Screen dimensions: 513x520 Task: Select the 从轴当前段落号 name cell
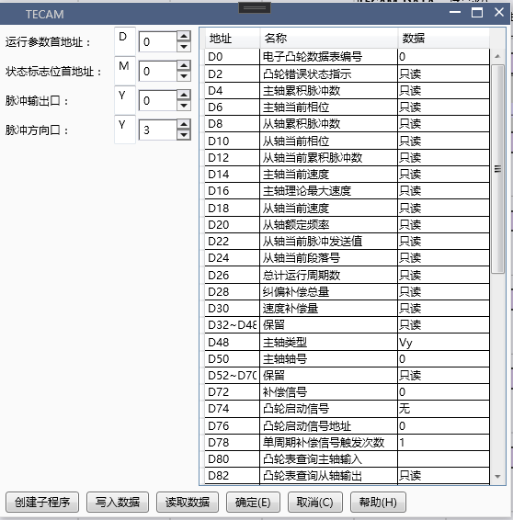click(x=328, y=257)
